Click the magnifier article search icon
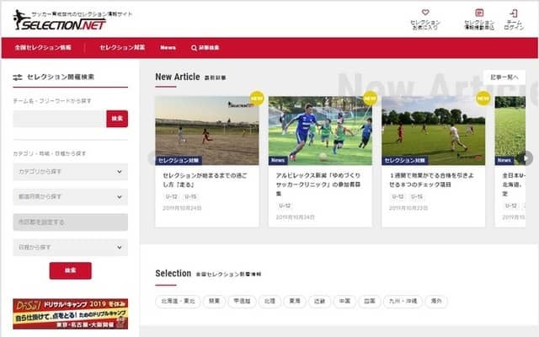This screenshot has width=539, height=337. pyautogui.click(x=195, y=47)
